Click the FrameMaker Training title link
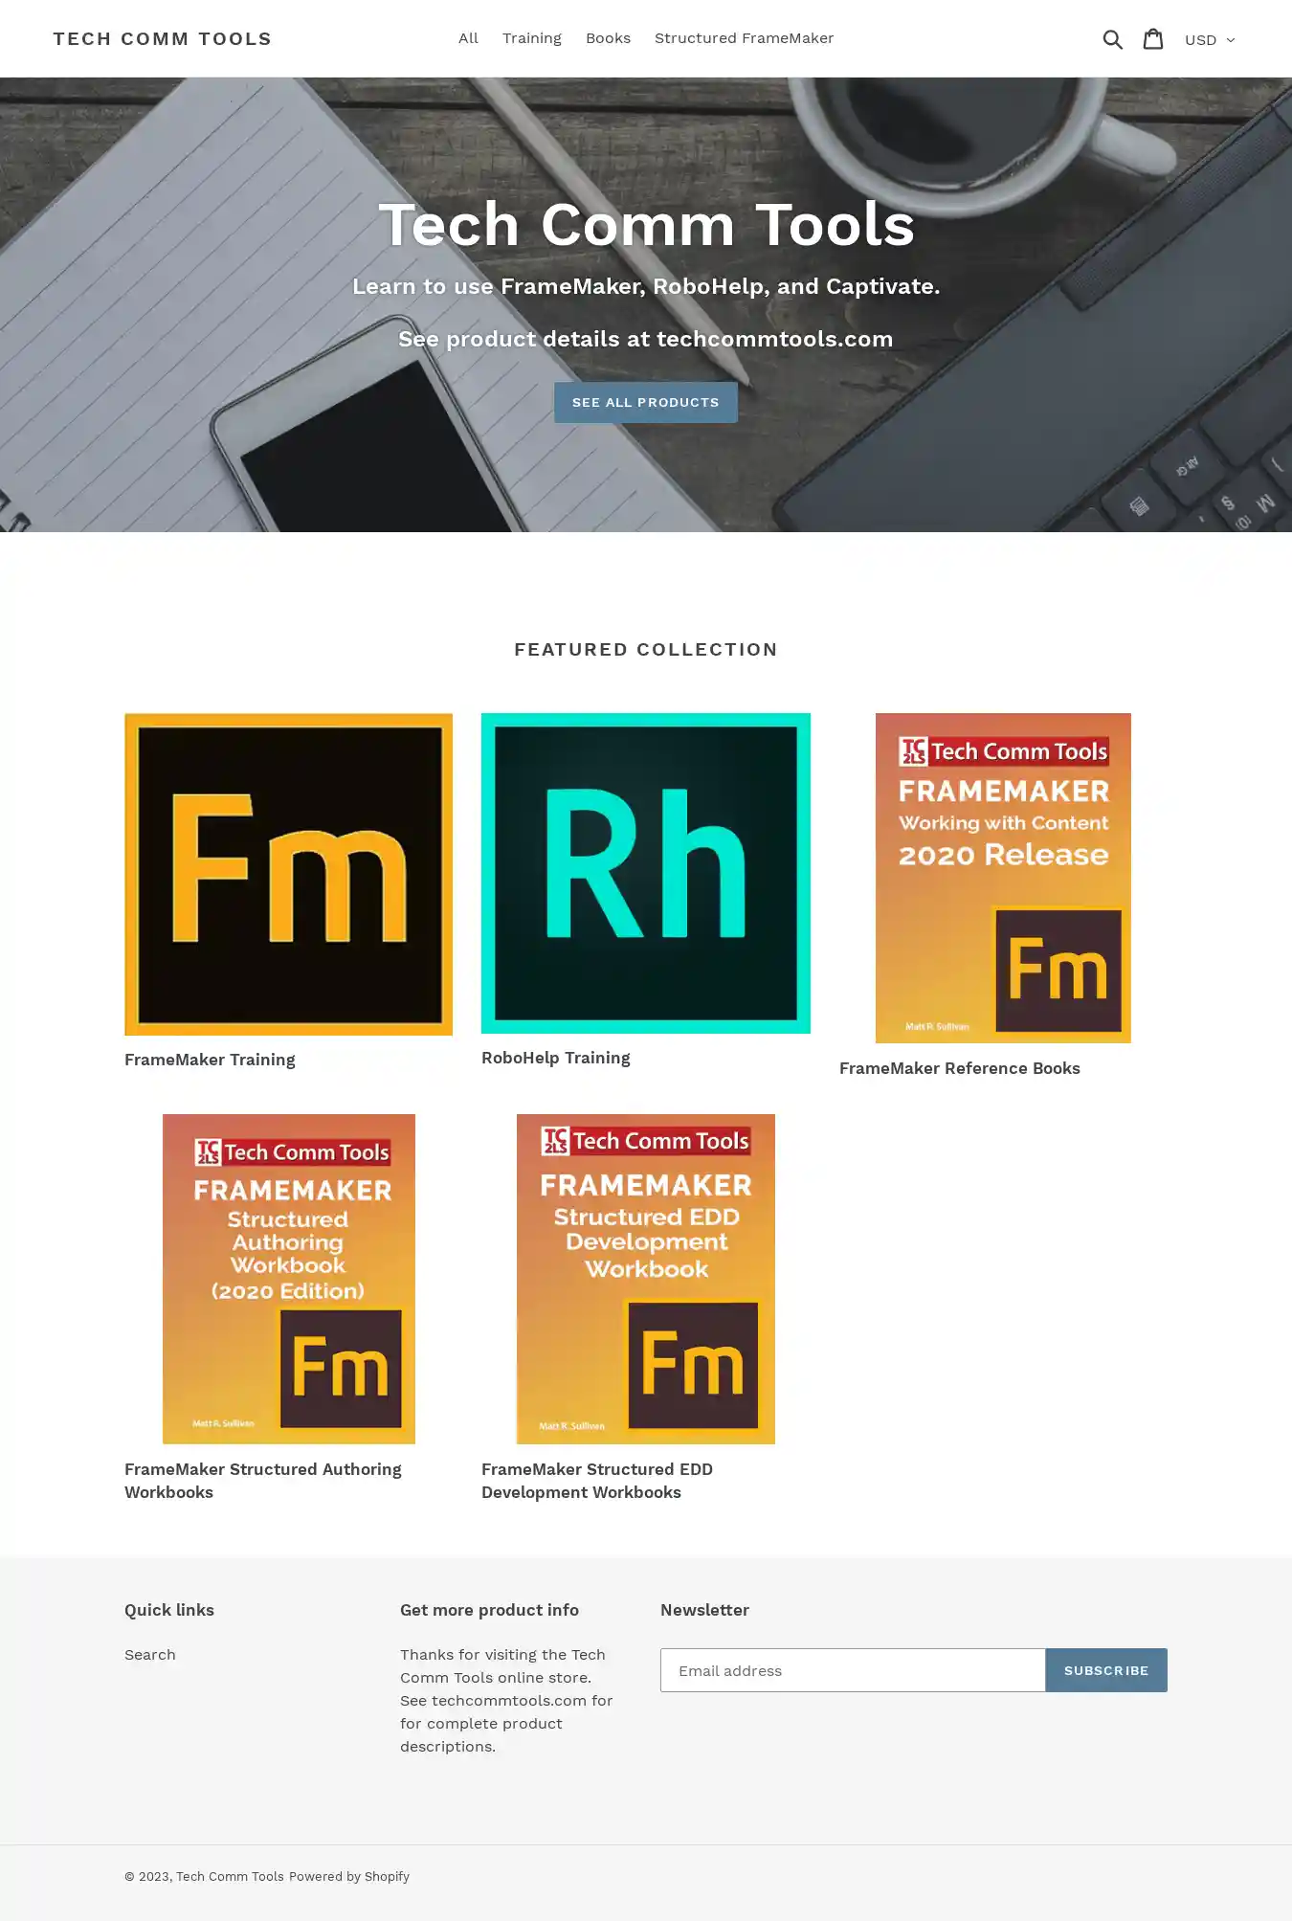The height and width of the screenshot is (1921, 1292). pos(210,1060)
